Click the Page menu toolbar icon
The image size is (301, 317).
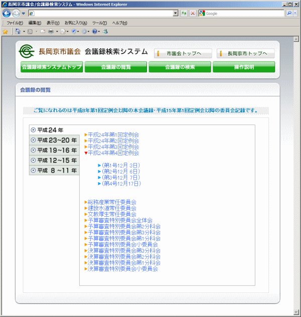click(64, 32)
